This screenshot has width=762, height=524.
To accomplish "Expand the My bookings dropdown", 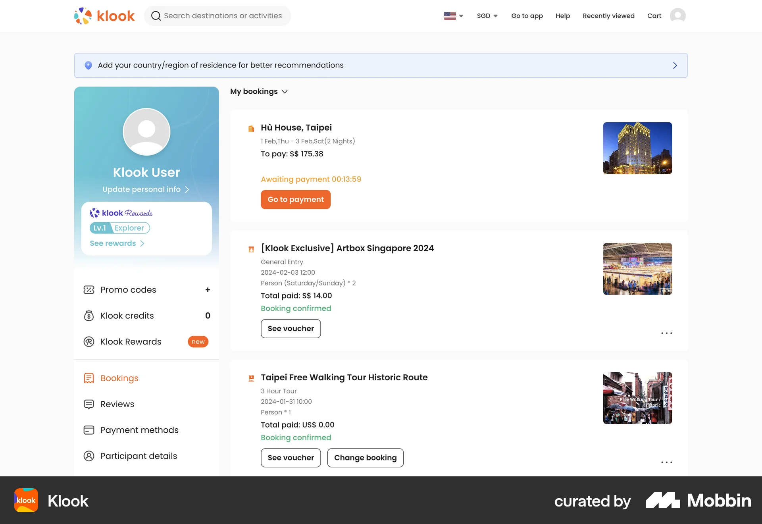I will [x=285, y=92].
